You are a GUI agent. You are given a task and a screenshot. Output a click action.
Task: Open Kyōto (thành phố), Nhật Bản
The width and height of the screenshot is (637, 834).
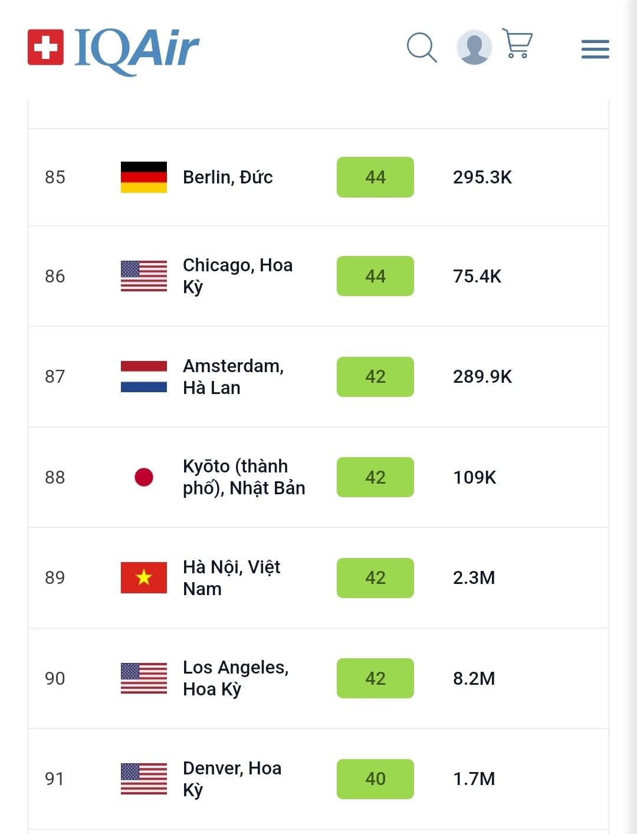pyautogui.click(x=244, y=477)
